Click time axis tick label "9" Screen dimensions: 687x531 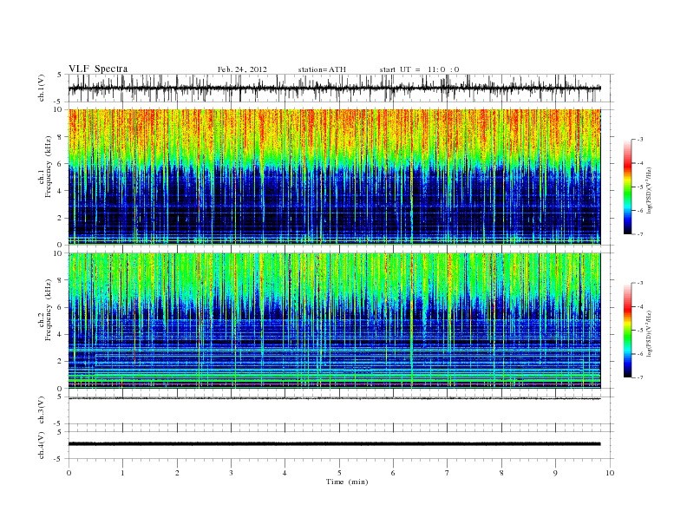555,473
